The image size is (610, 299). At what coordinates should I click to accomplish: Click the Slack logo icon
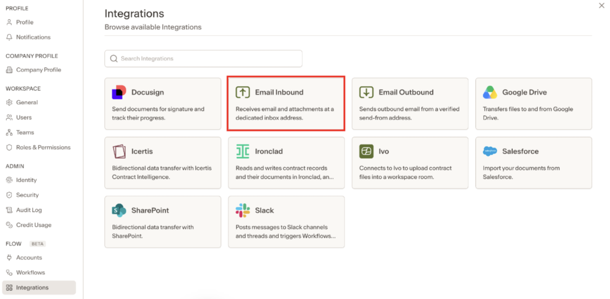click(x=243, y=210)
